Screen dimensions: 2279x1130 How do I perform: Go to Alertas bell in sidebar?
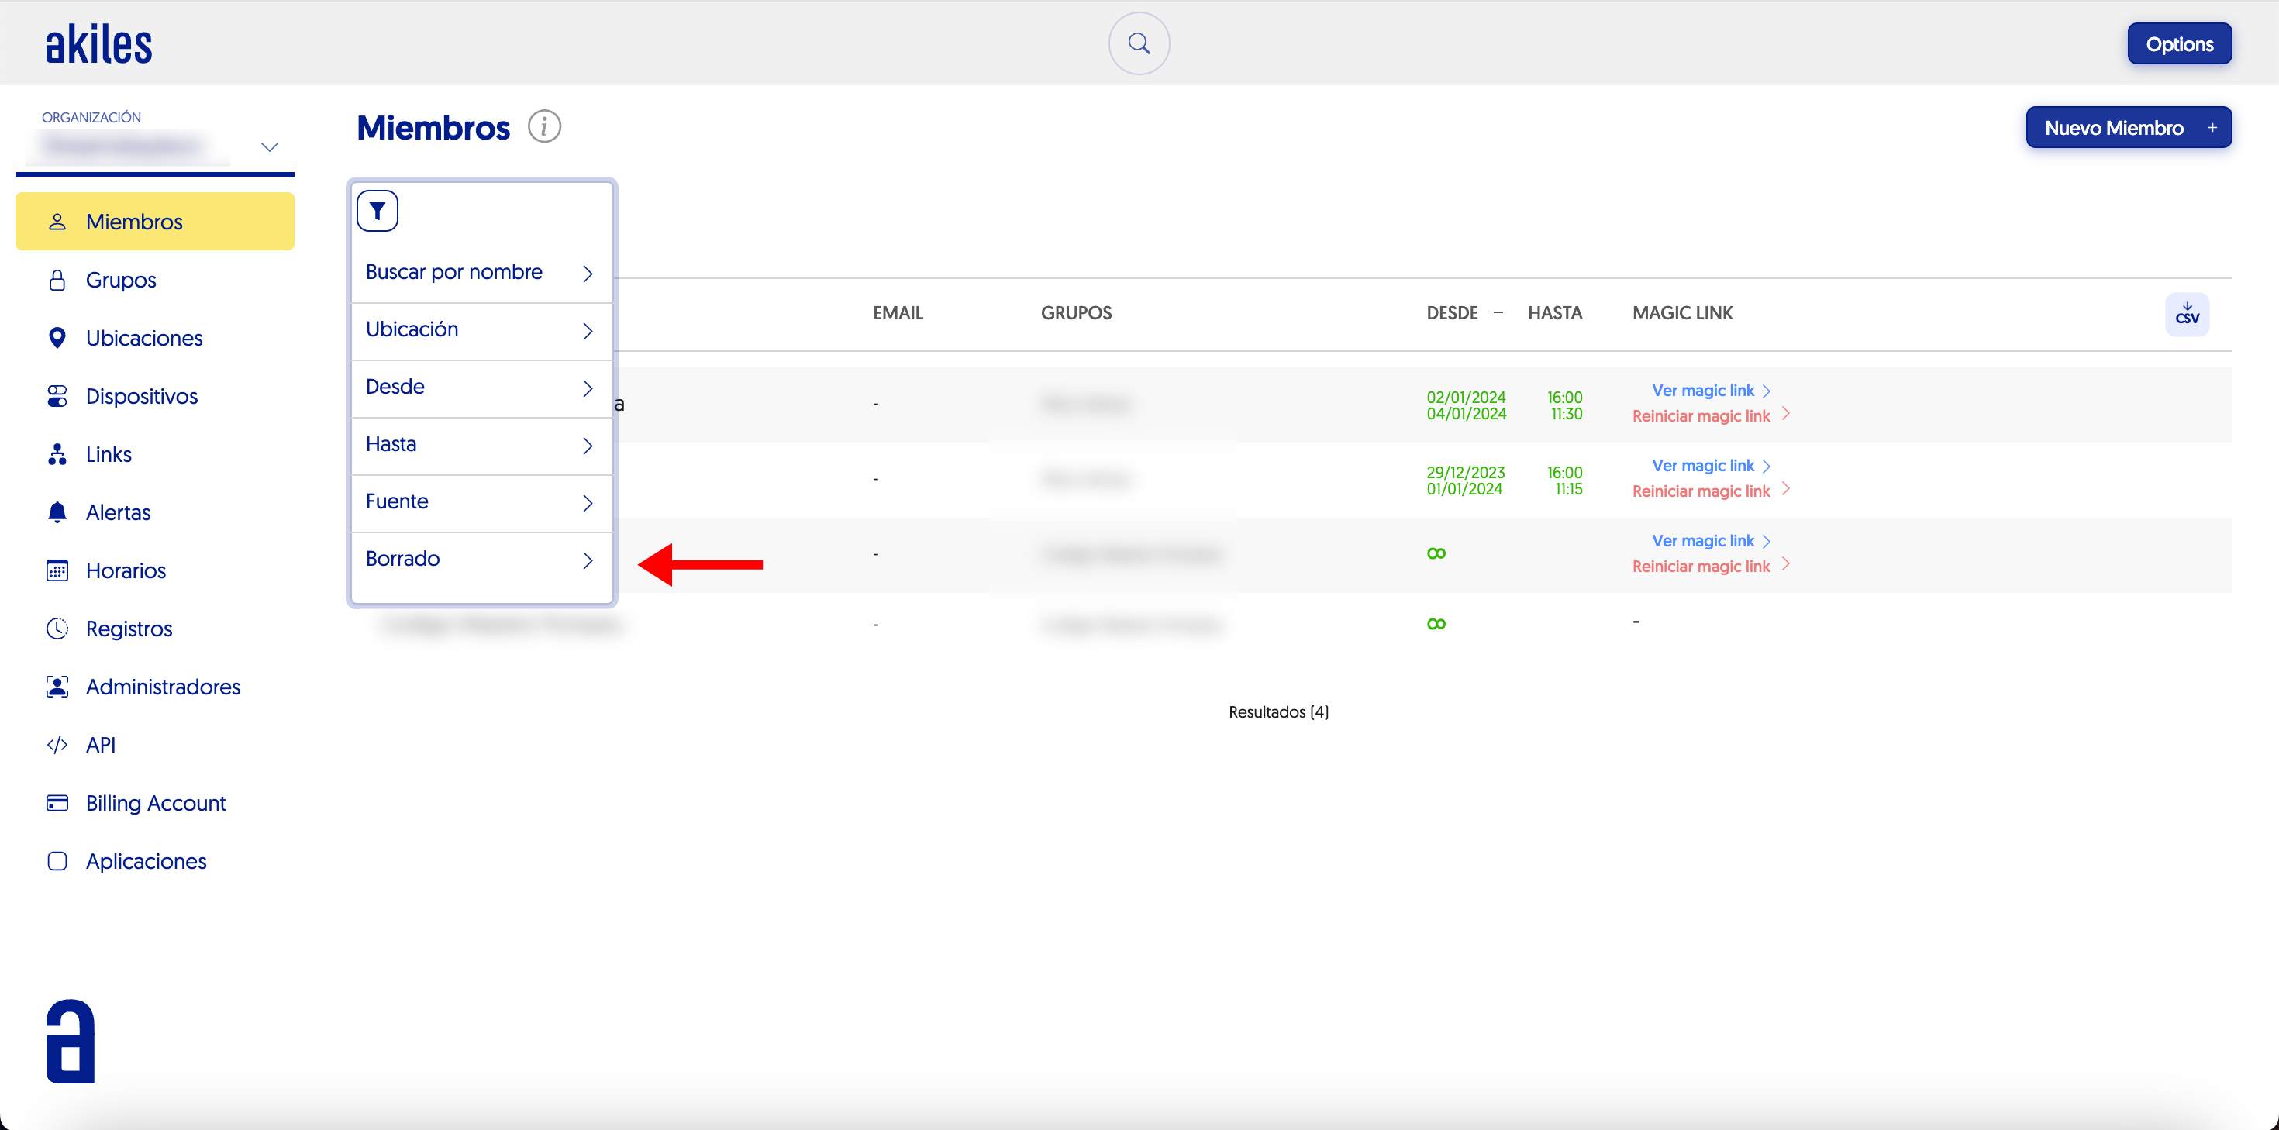[x=118, y=512]
